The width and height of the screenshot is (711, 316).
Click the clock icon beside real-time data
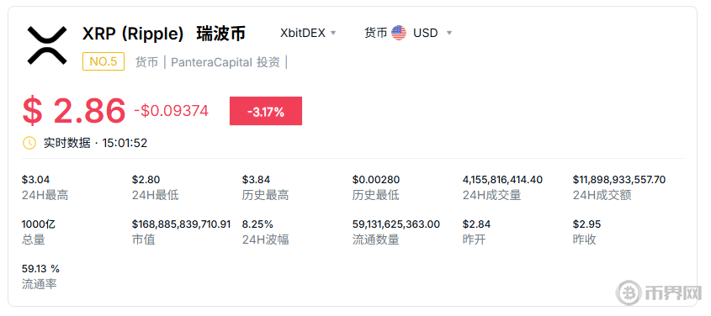(x=29, y=143)
